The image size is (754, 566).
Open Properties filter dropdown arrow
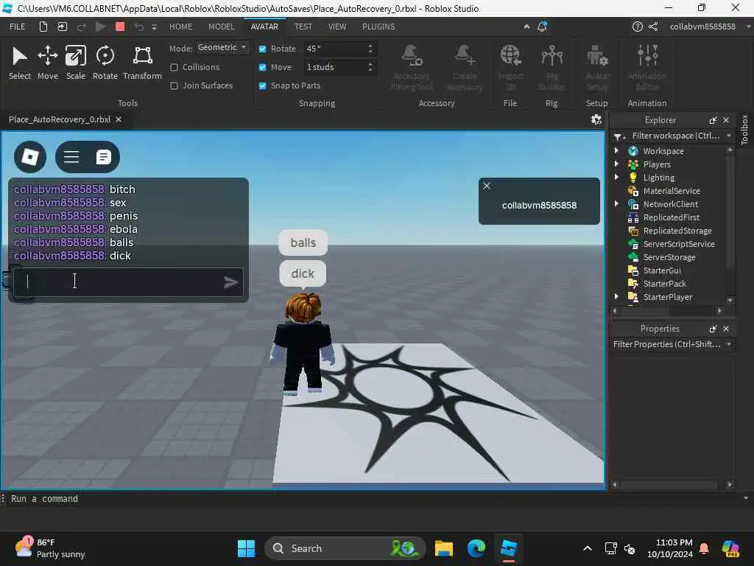pyautogui.click(x=729, y=344)
